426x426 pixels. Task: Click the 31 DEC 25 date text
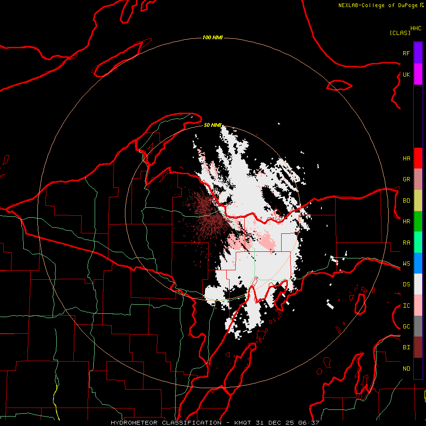pyautogui.click(x=275, y=423)
